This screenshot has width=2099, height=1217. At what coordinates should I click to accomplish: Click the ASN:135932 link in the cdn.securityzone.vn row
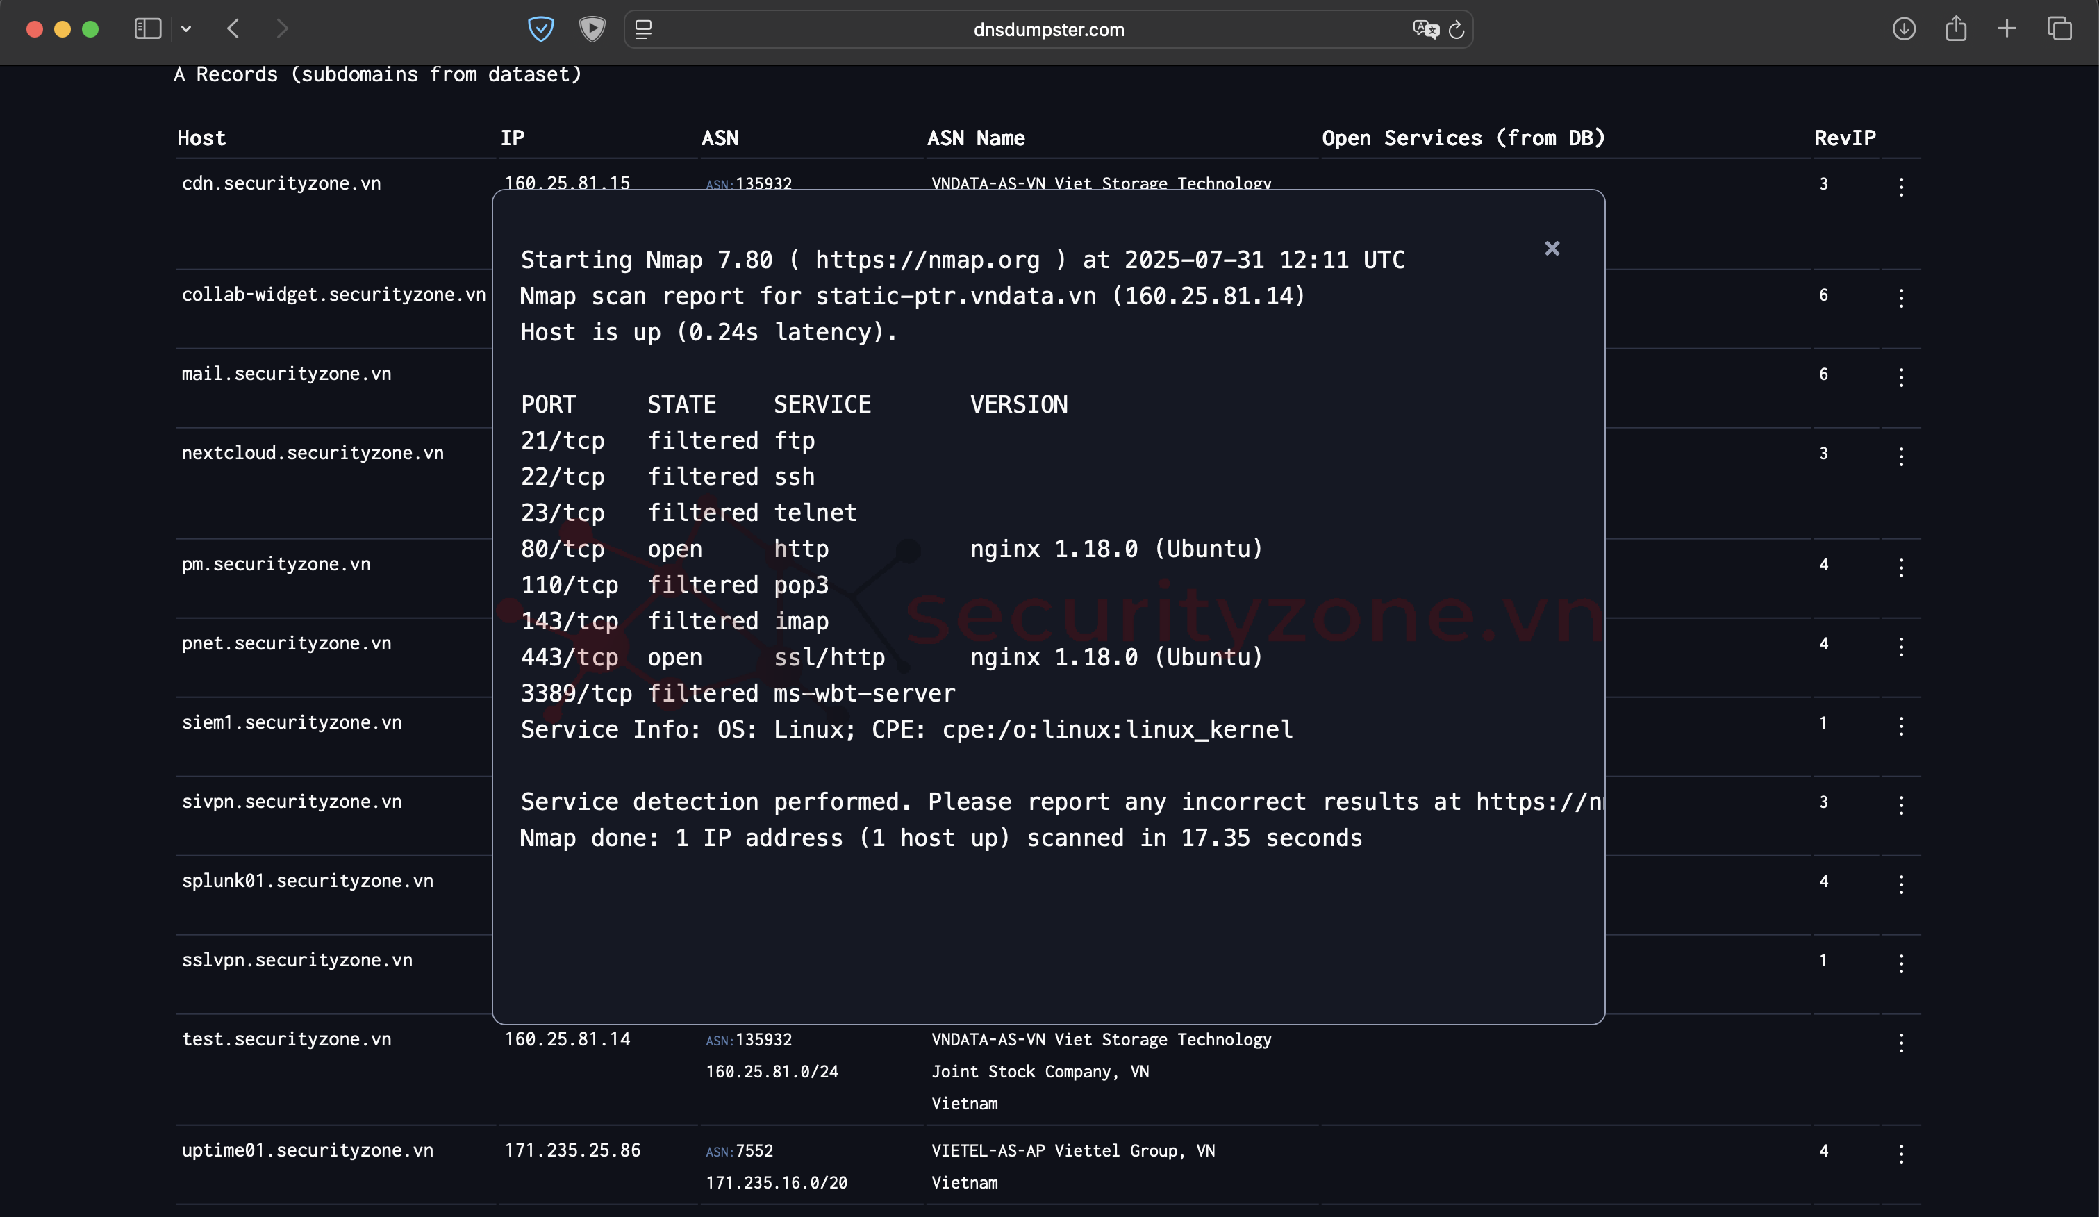[x=749, y=183]
